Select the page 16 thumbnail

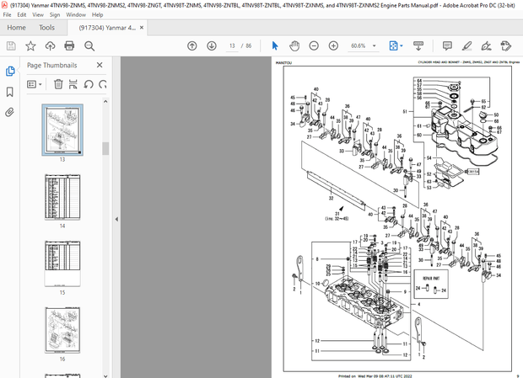point(62,330)
